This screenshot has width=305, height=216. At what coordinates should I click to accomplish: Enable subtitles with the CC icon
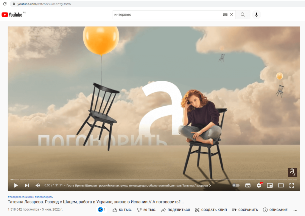248,185
